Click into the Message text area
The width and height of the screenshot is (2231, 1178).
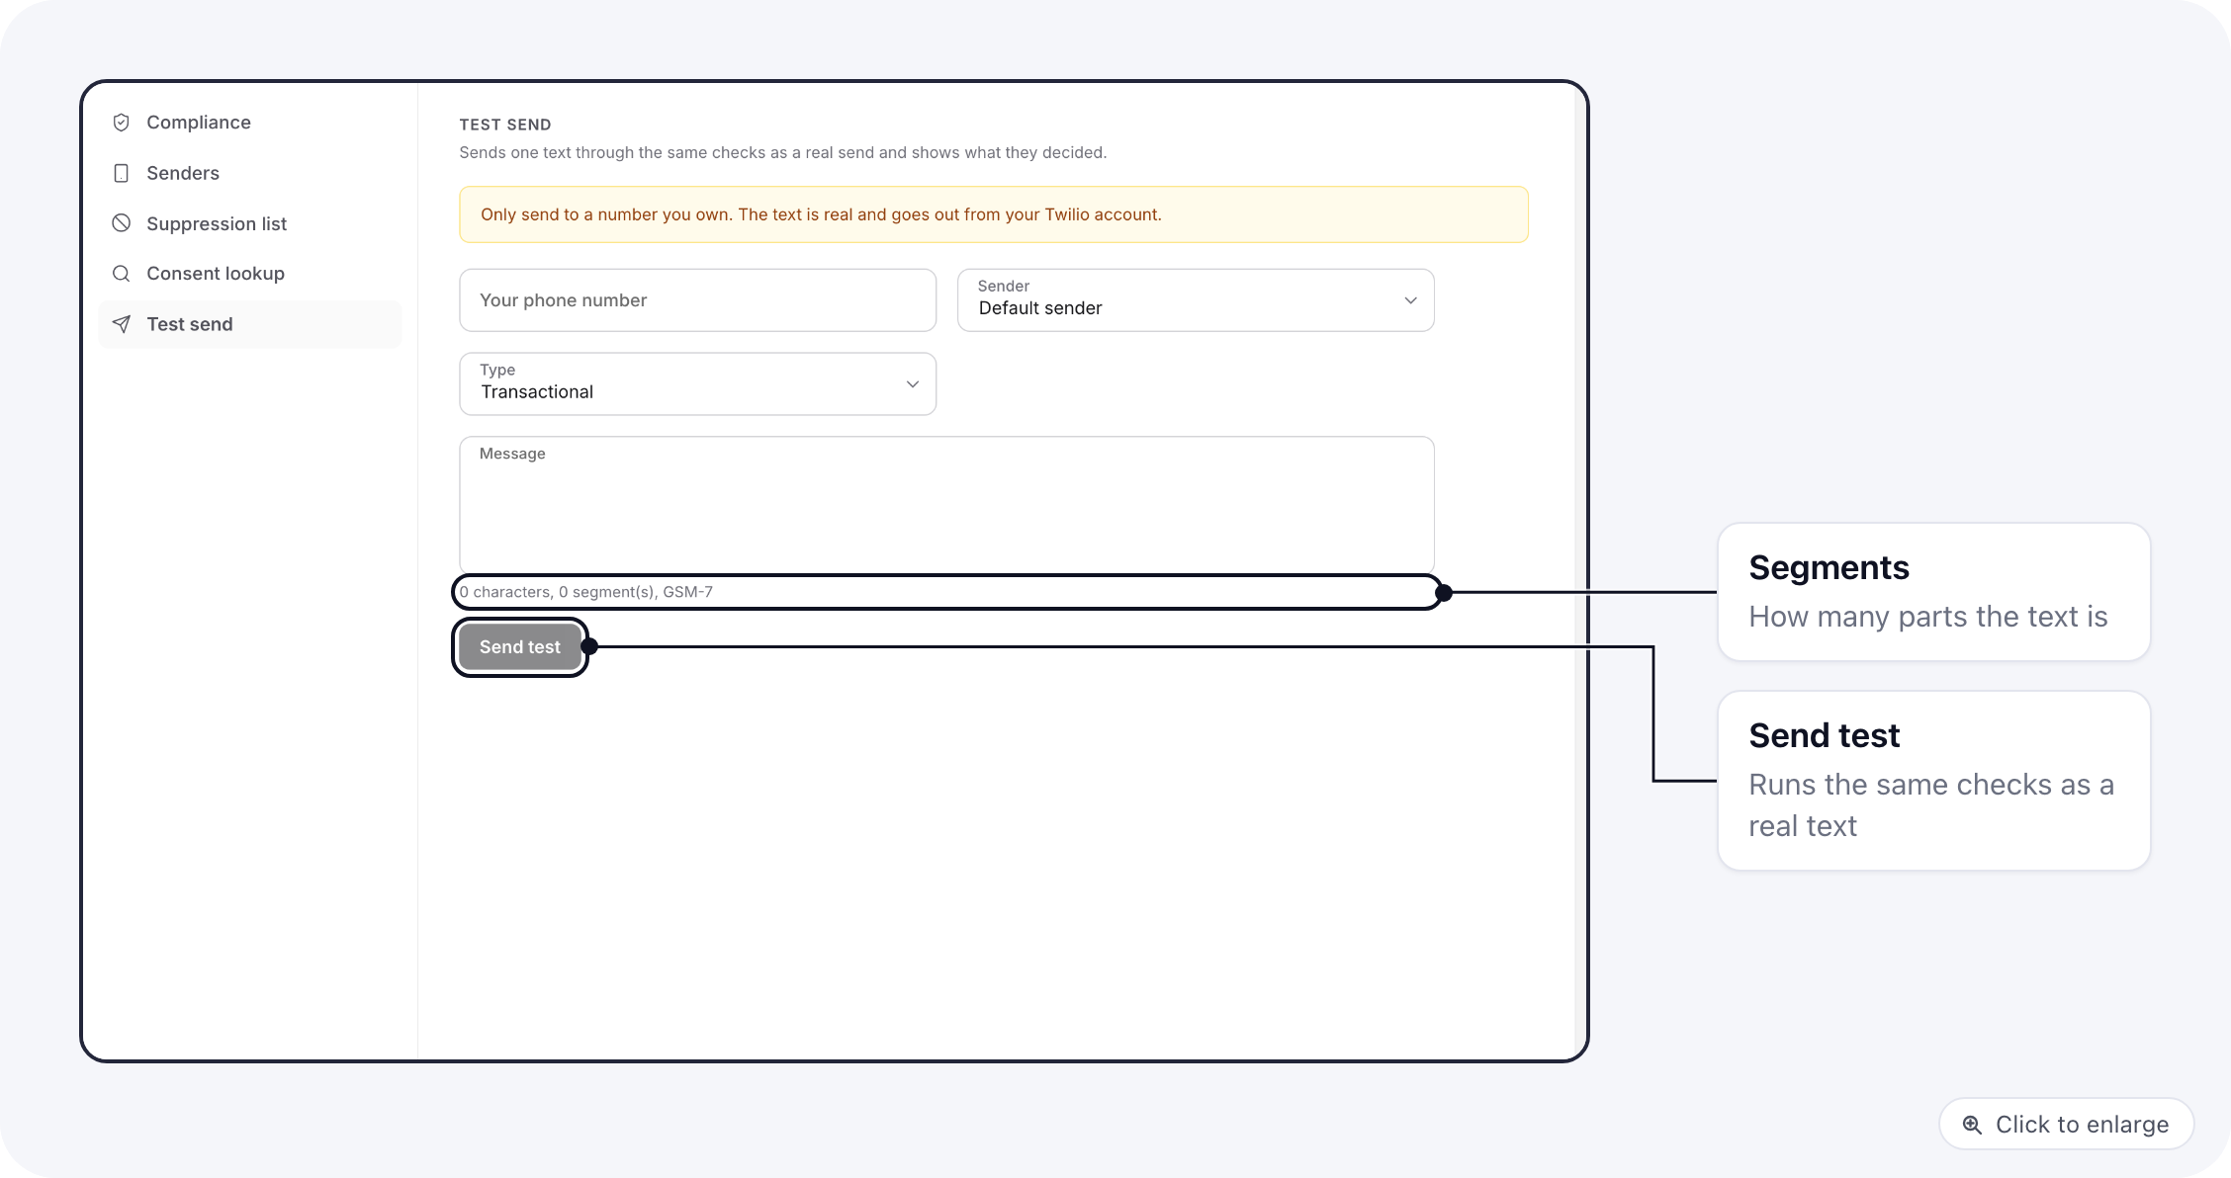947,505
